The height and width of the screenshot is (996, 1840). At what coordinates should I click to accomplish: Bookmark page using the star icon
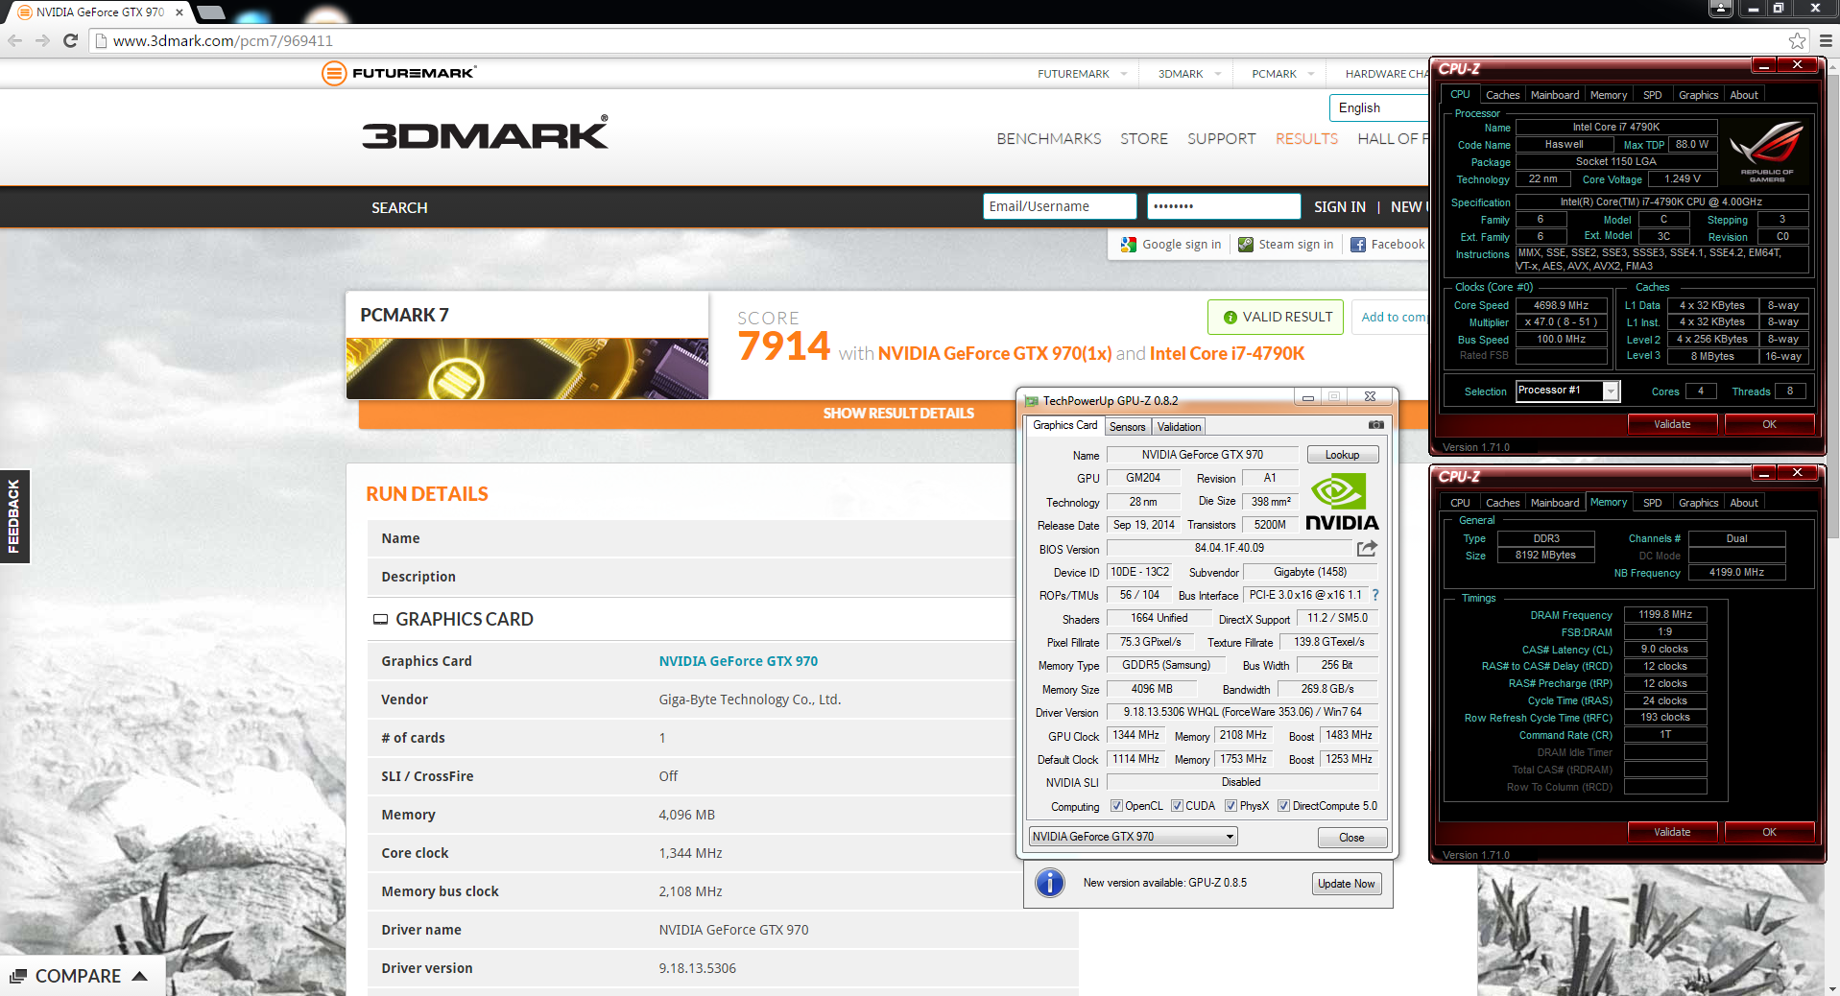[1797, 40]
